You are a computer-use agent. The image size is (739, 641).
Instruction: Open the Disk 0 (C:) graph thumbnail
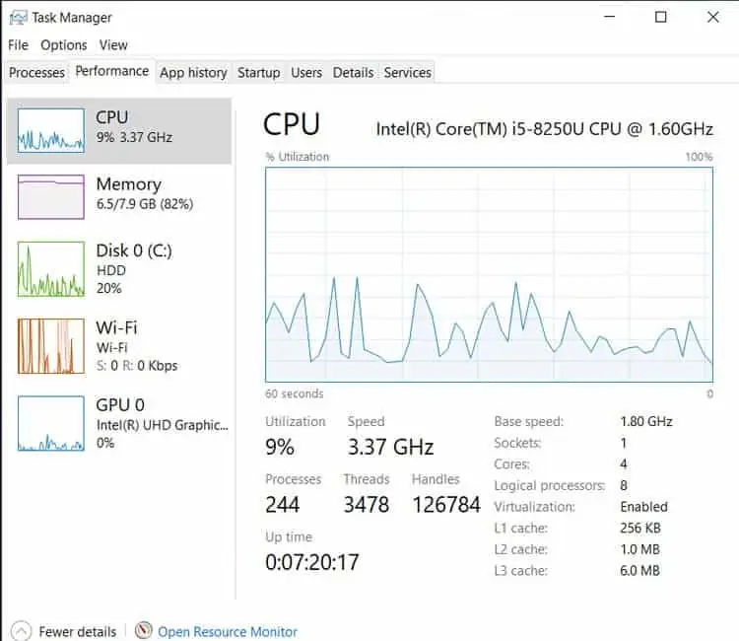coord(50,269)
